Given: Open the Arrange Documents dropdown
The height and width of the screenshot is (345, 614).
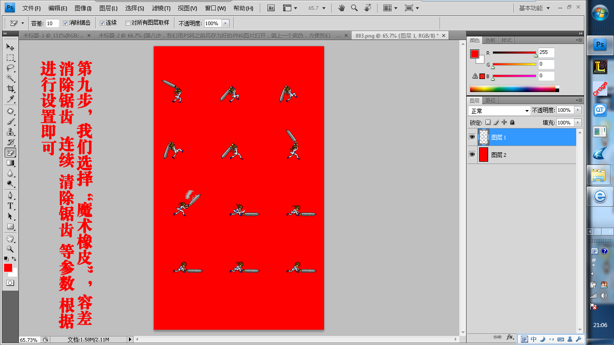Looking at the screenshot, I should point(390,8).
